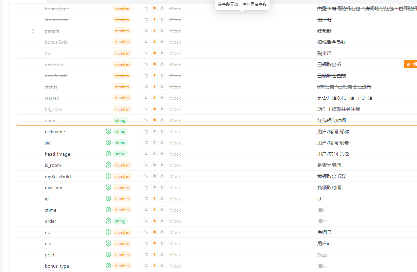Screen dimensions: 417x272
Task: Open advanced settings icon for uid
Action: [146, 243]
